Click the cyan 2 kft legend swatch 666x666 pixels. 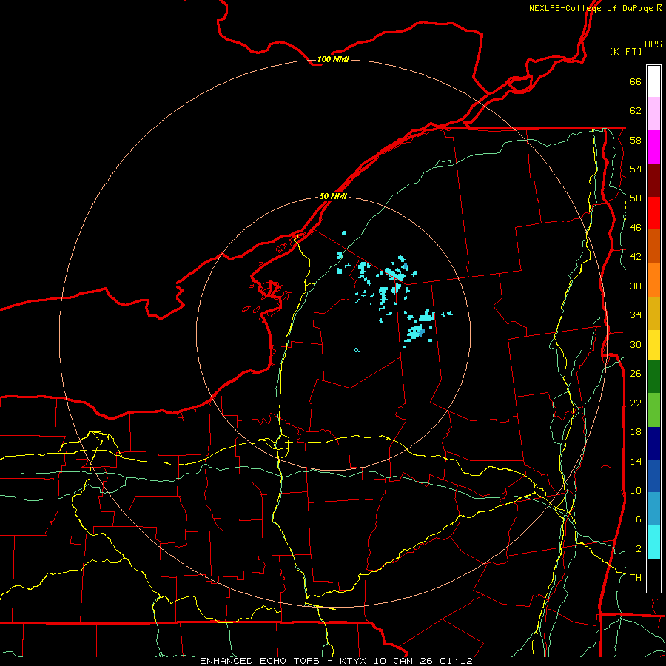click(653, 542)
